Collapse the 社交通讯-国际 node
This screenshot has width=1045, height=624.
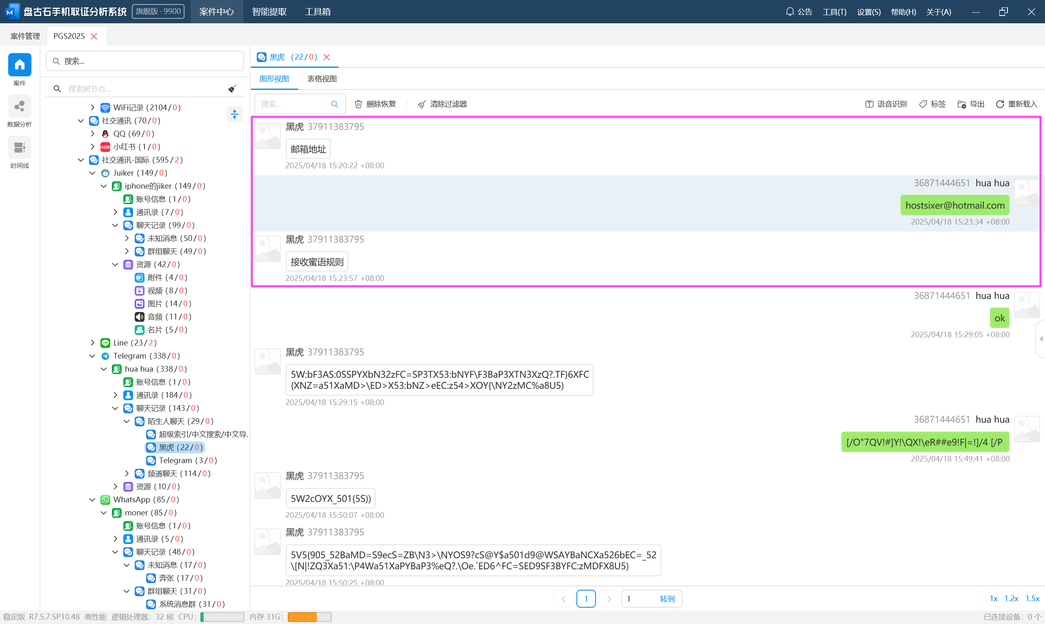click(81, 159)
